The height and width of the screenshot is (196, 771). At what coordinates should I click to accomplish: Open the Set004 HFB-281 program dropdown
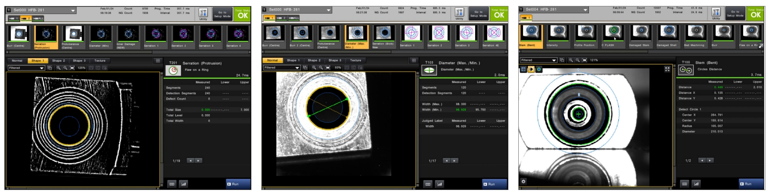click(585, 10)
